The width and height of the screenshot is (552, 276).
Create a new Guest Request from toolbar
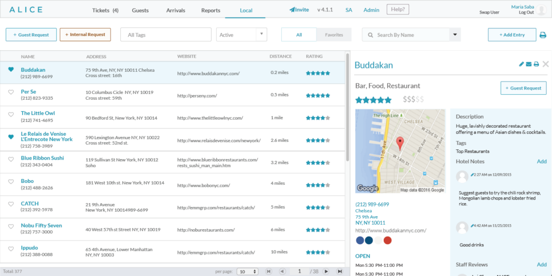[x=31, y=35]
